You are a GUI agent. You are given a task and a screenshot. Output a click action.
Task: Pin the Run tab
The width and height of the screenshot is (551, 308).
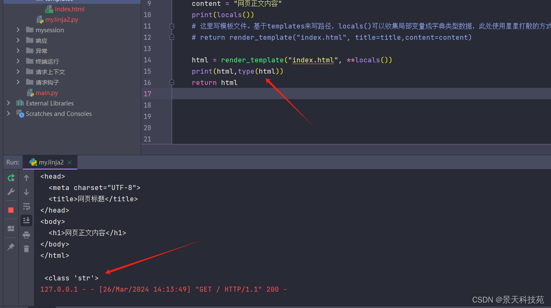11,247
